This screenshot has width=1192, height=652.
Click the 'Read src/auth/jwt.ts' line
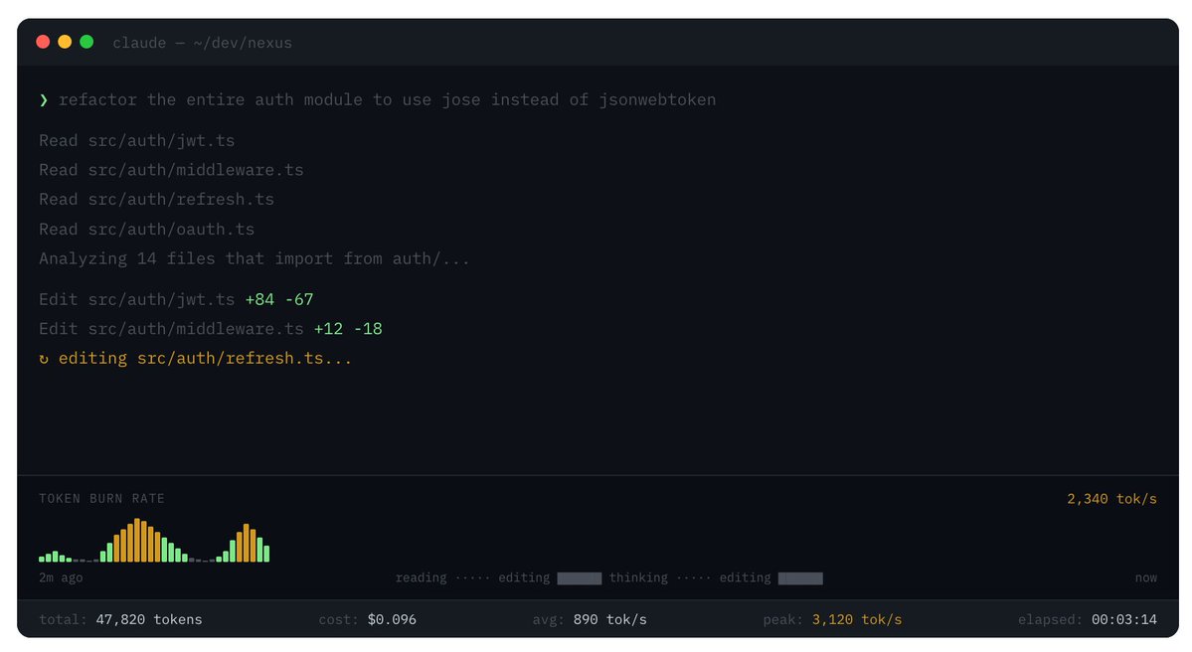tap(137, 140)
